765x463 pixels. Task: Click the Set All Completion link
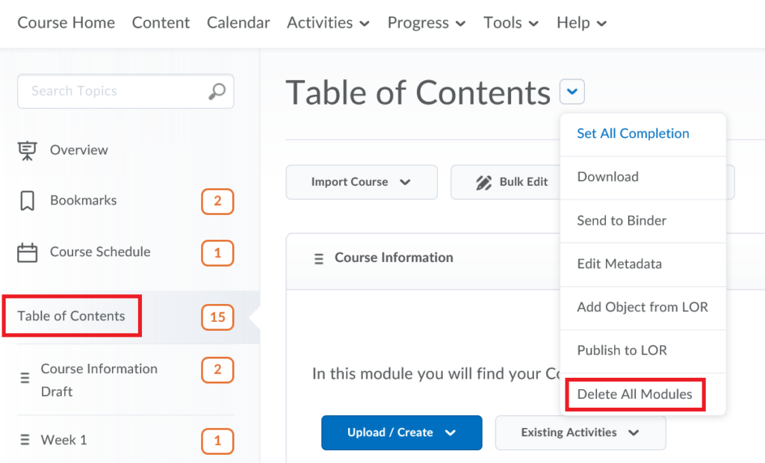632,133
